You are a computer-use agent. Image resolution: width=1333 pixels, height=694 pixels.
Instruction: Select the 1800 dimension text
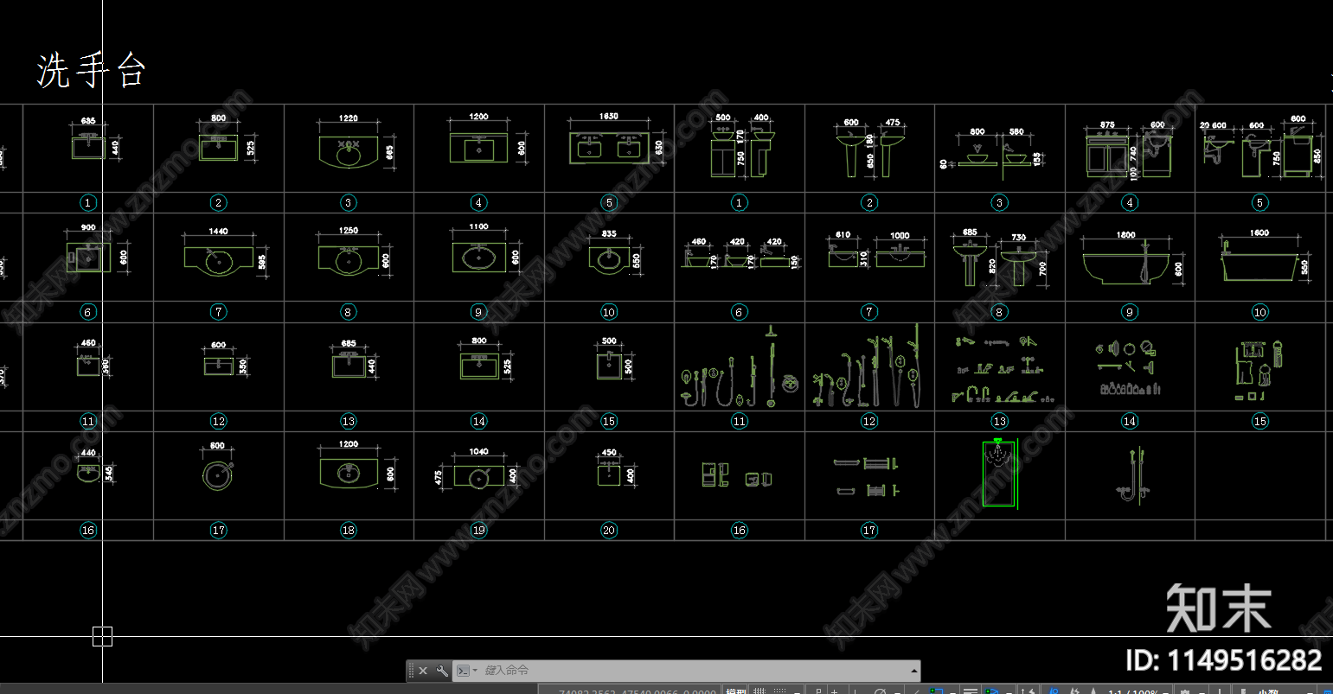[x=1125, y=234]
